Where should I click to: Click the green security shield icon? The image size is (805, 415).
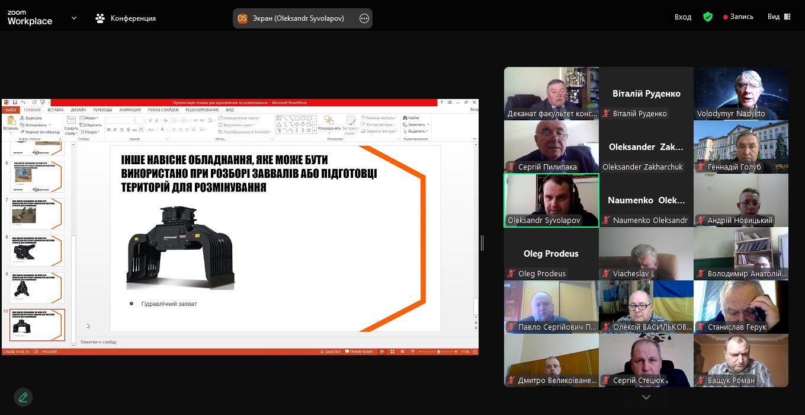coord(708,17)
